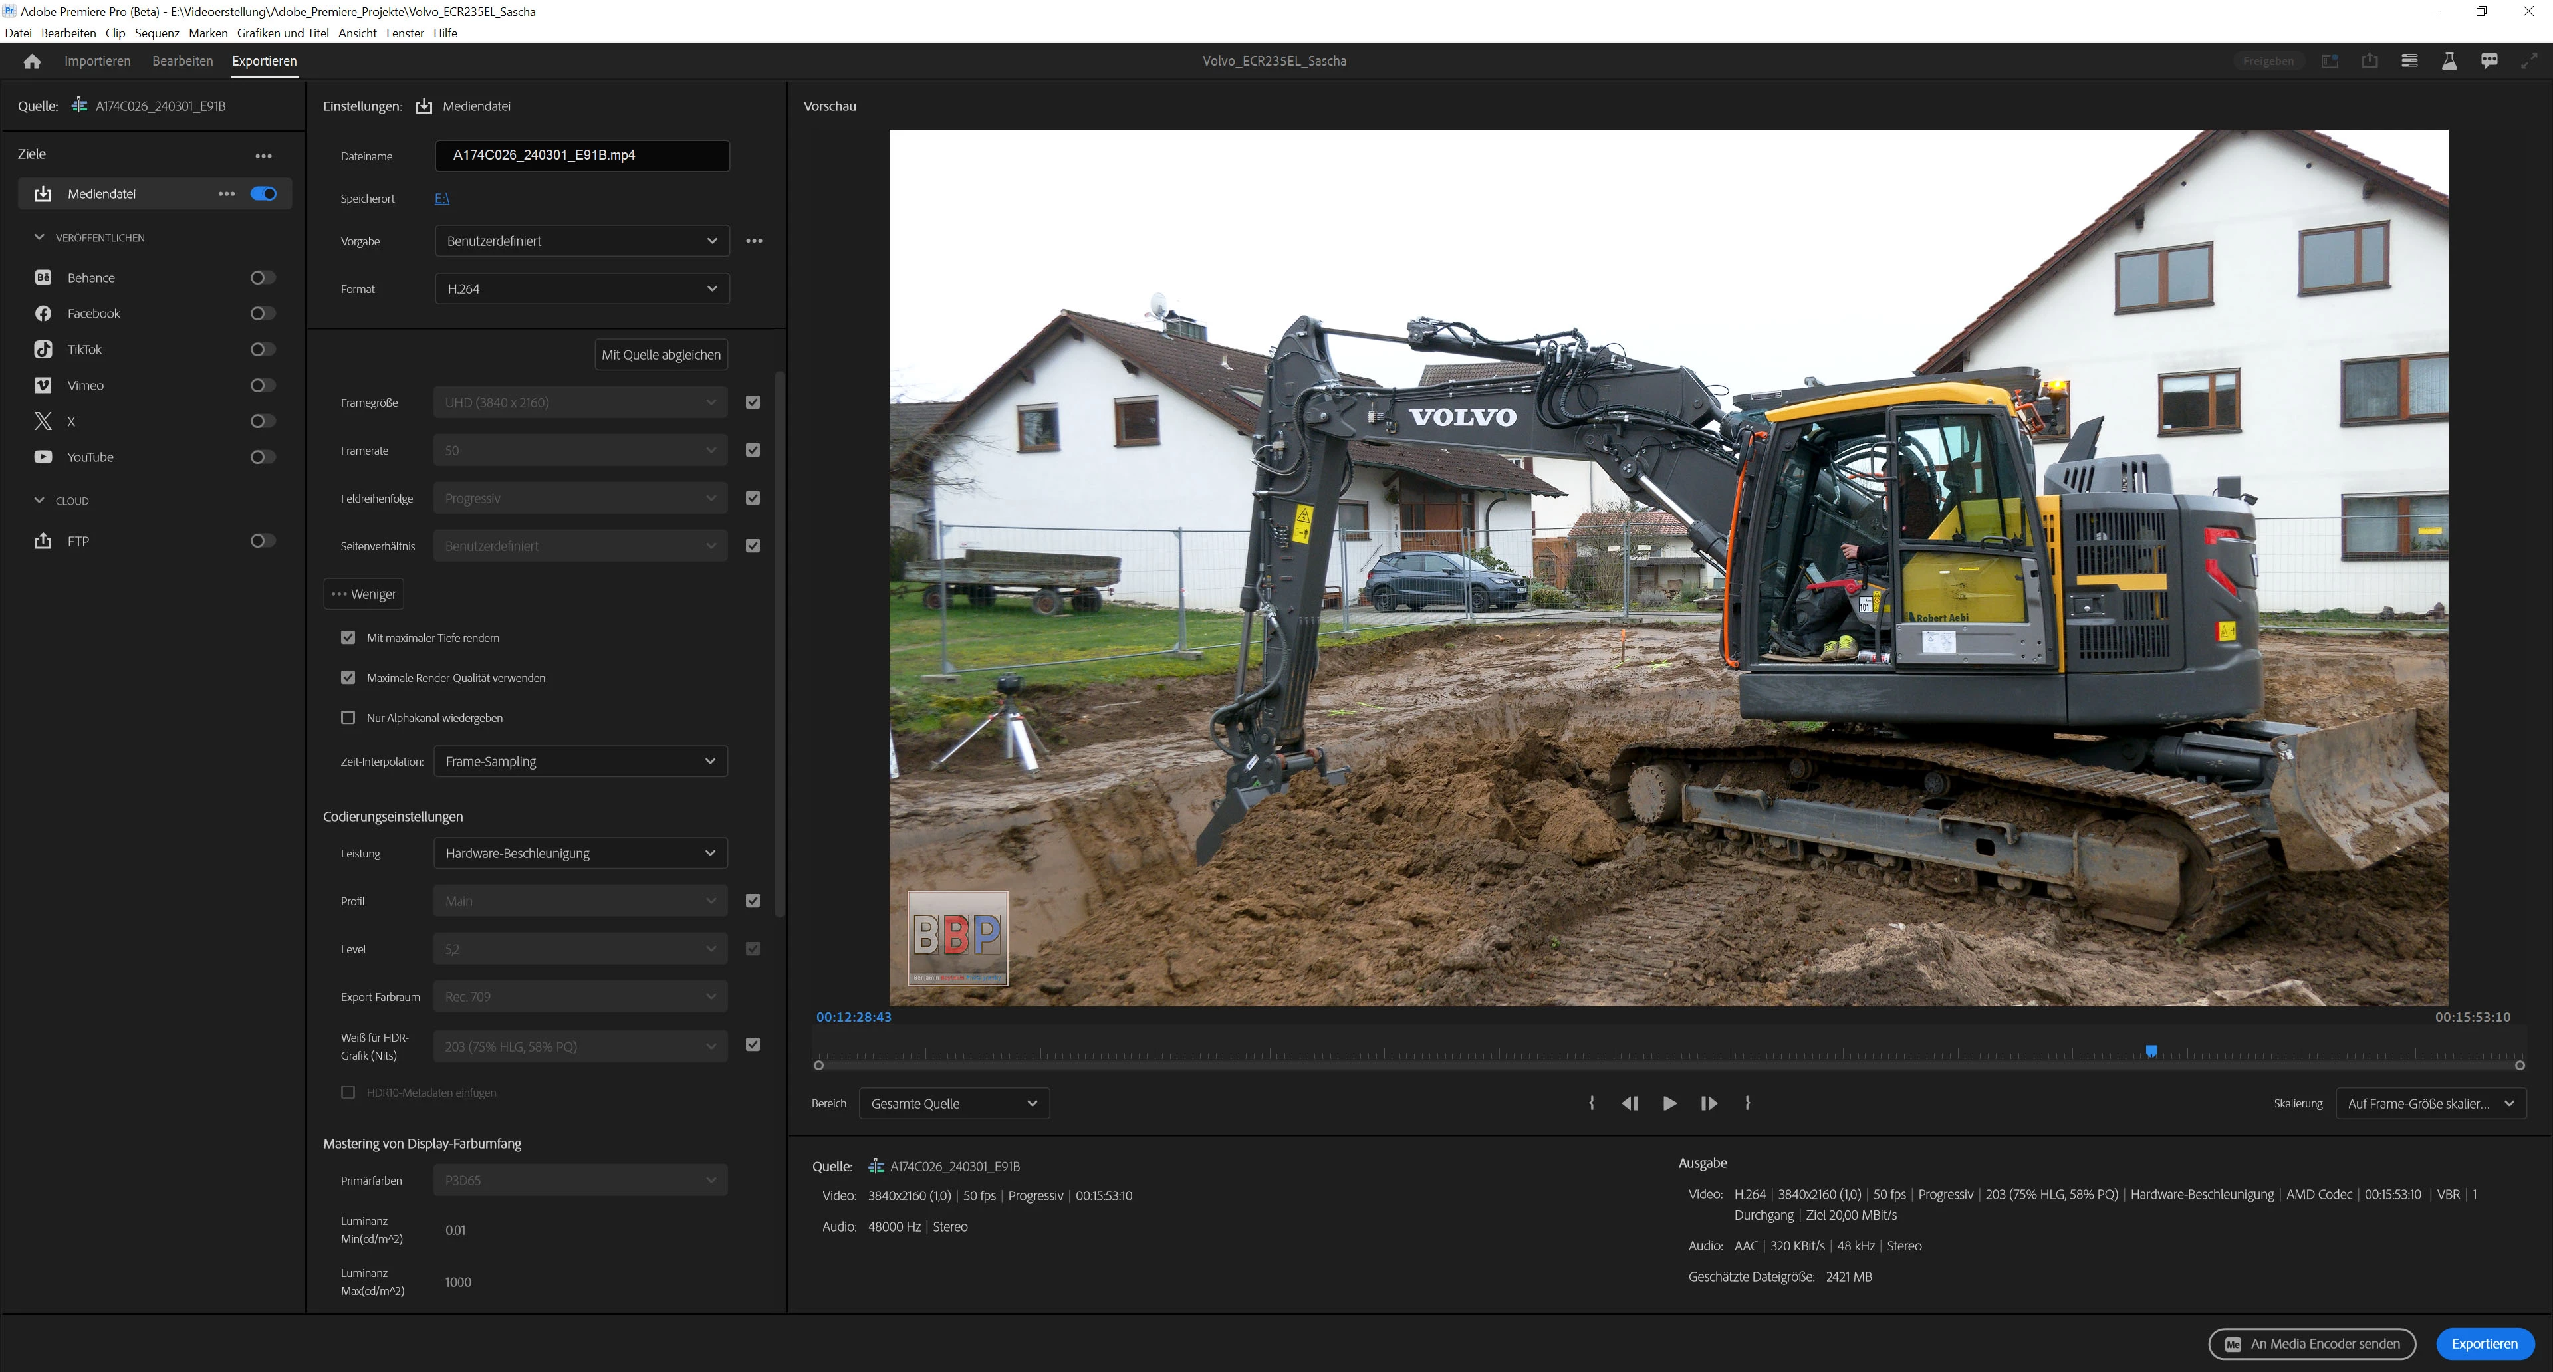Open the Format H.264 dropdown
The image size is (2553, 1372).
[x=582, y=289]
